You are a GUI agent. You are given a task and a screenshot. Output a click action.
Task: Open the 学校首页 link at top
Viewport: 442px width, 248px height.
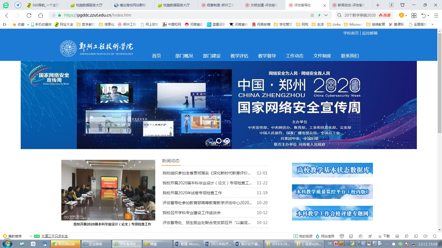pyautogui.click(x=351, y=33)
